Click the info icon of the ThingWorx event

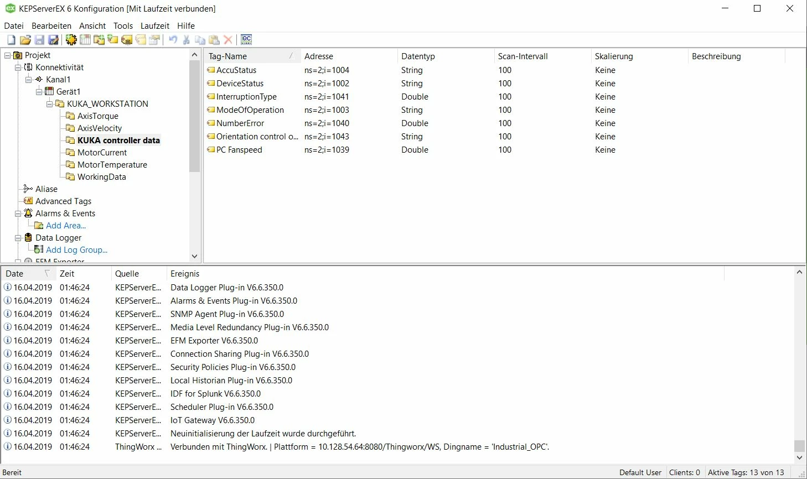(x=8, y=447)
